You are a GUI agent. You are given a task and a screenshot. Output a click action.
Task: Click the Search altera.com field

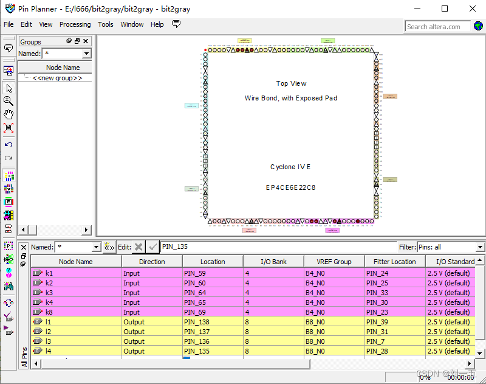point(437,27)
